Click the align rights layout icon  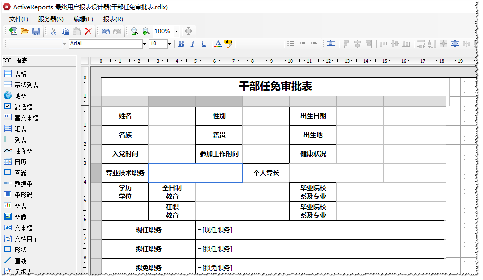click(369, 44)
